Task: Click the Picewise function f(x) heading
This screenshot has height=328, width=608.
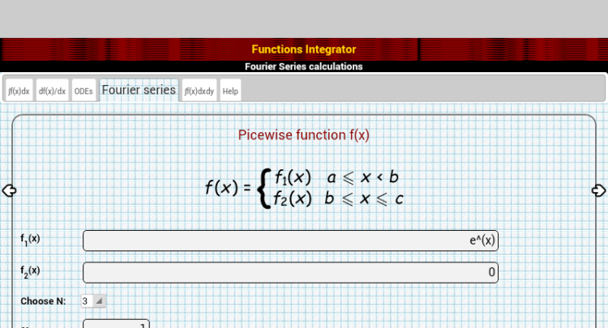Action: tap(303, 135)
